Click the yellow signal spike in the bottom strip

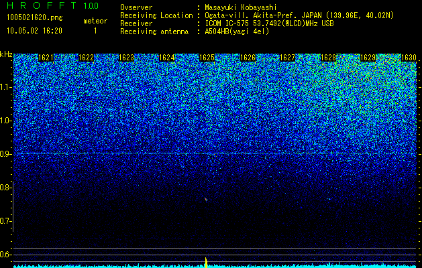tap(206, 263)
